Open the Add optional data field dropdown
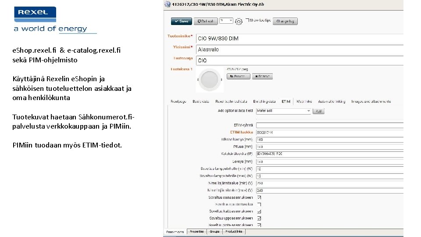This screenshot has height=237, width=421. click(x=284, y=111)
